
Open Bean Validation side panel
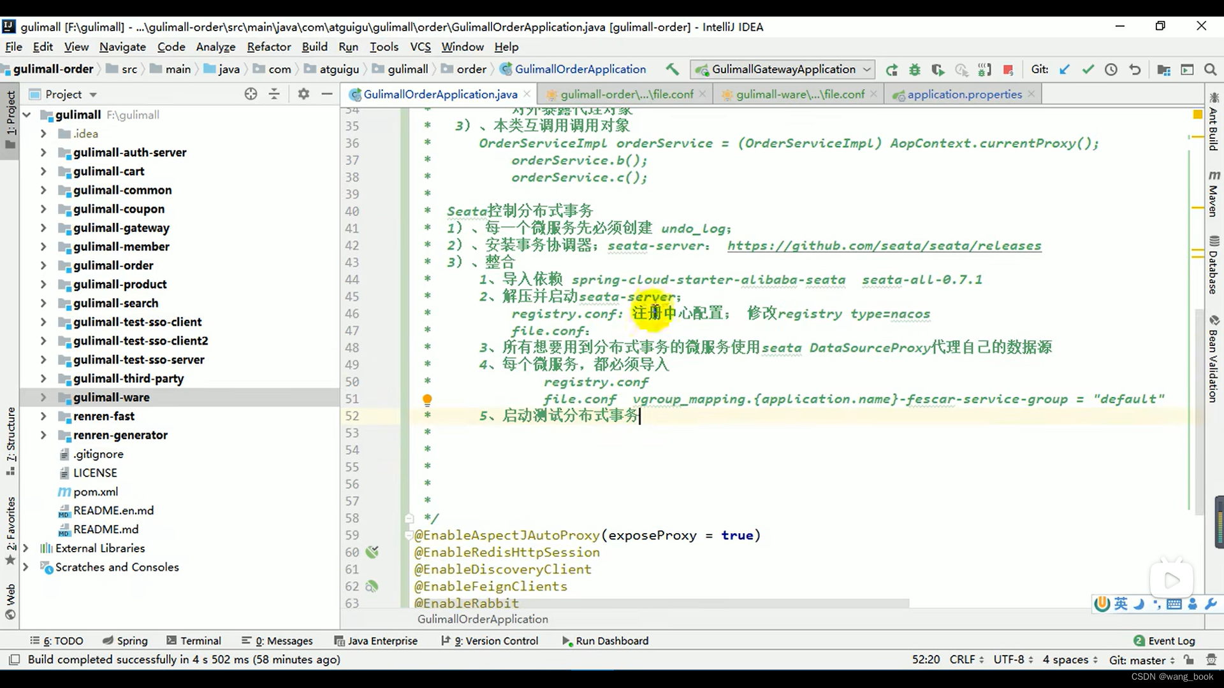click(1214, 359)
